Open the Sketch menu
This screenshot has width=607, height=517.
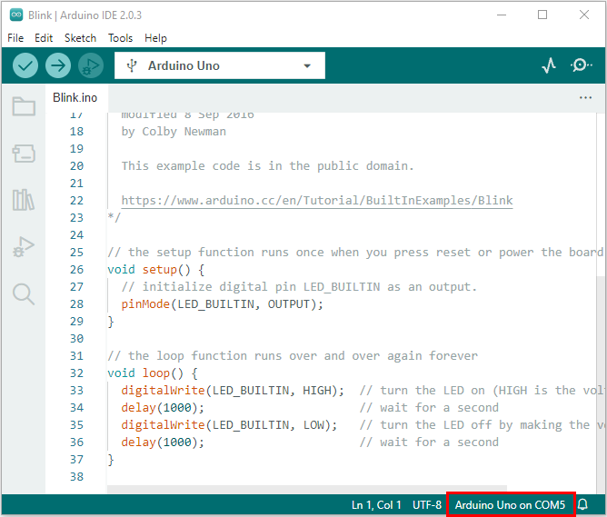pos(80,38)
